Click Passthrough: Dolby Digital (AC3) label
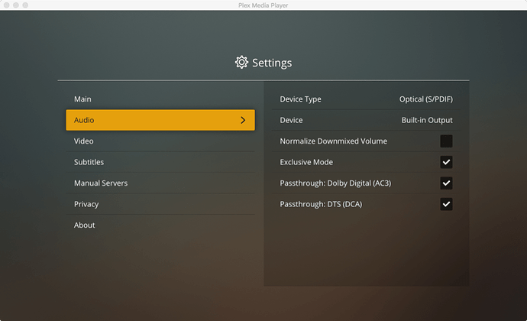Viewport: 527px width, 321px height. click(x=335, y=183)
